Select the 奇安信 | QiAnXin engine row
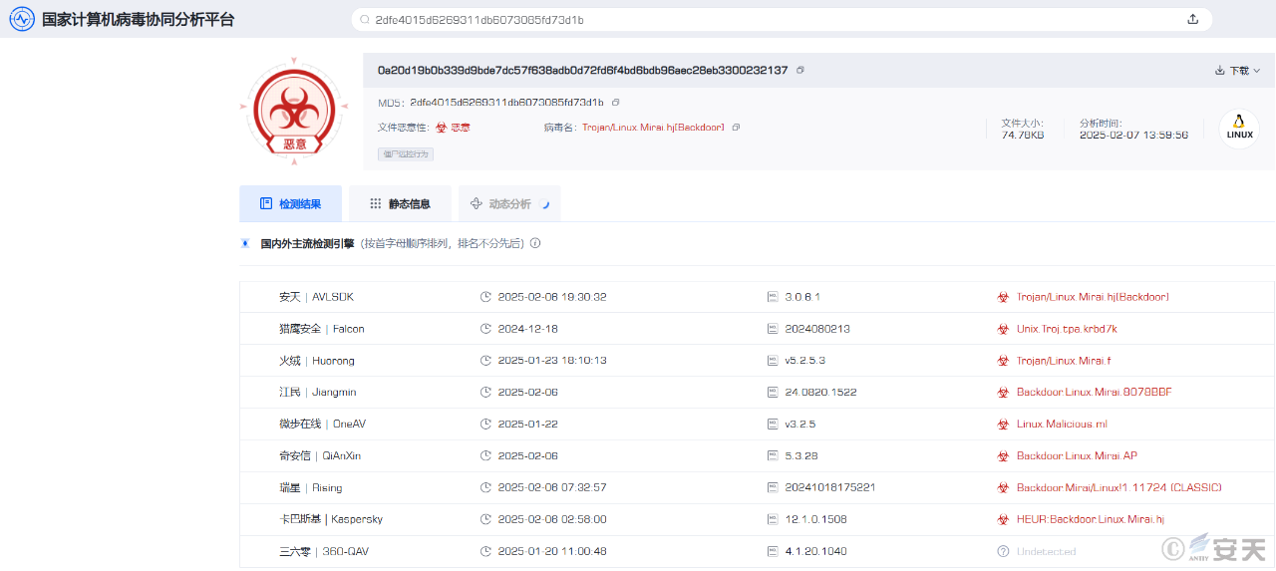The width and height of the screenshot is (1276, 571). [758, 456]
